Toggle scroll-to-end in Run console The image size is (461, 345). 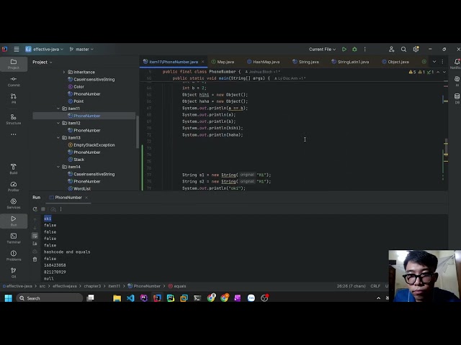pos(35,244)
